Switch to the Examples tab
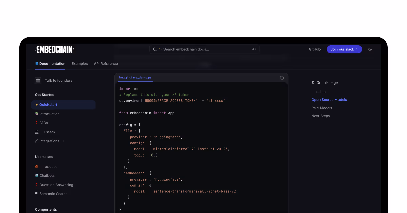The image size is (407, 213). (79, 64)
